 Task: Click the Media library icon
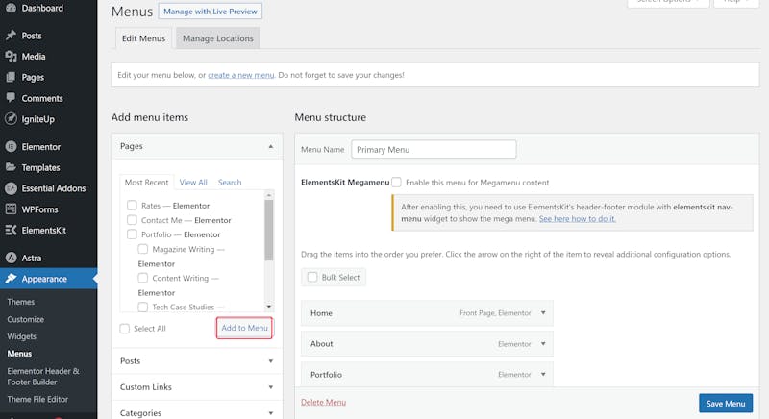11,57
